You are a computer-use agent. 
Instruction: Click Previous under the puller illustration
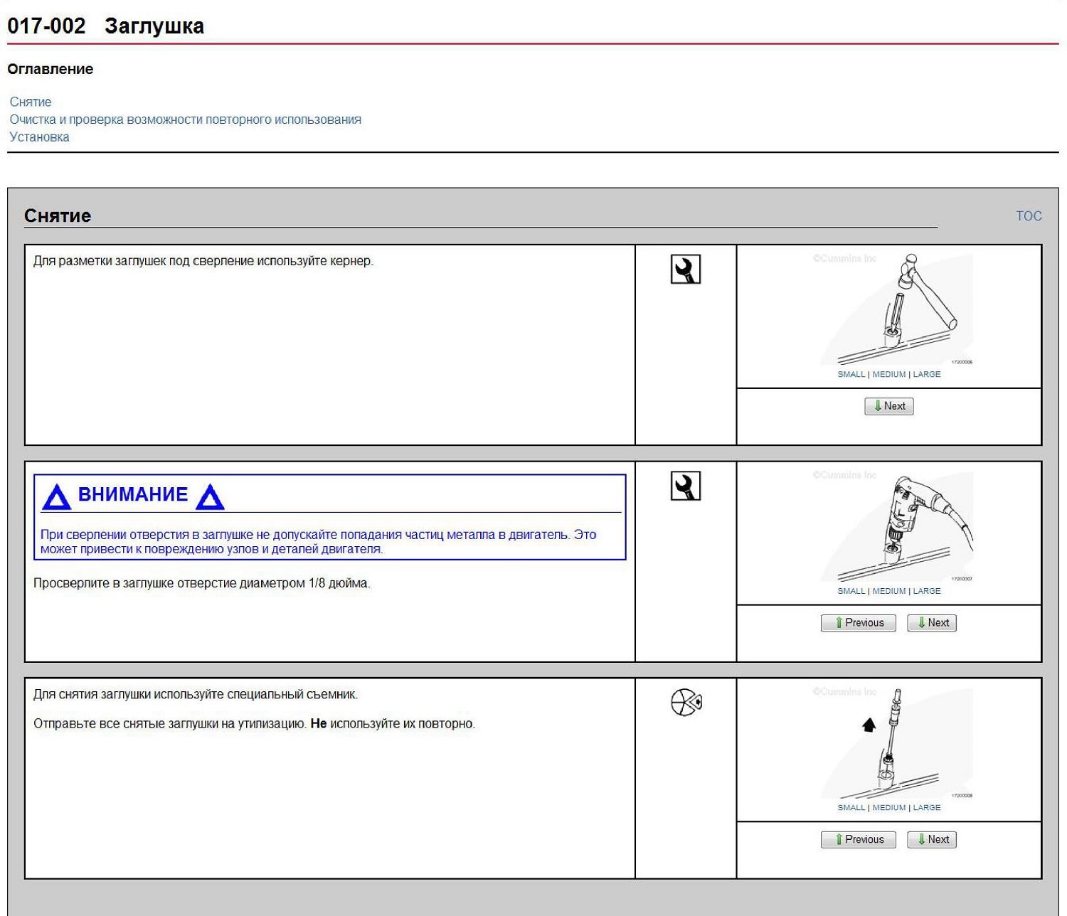859,840
